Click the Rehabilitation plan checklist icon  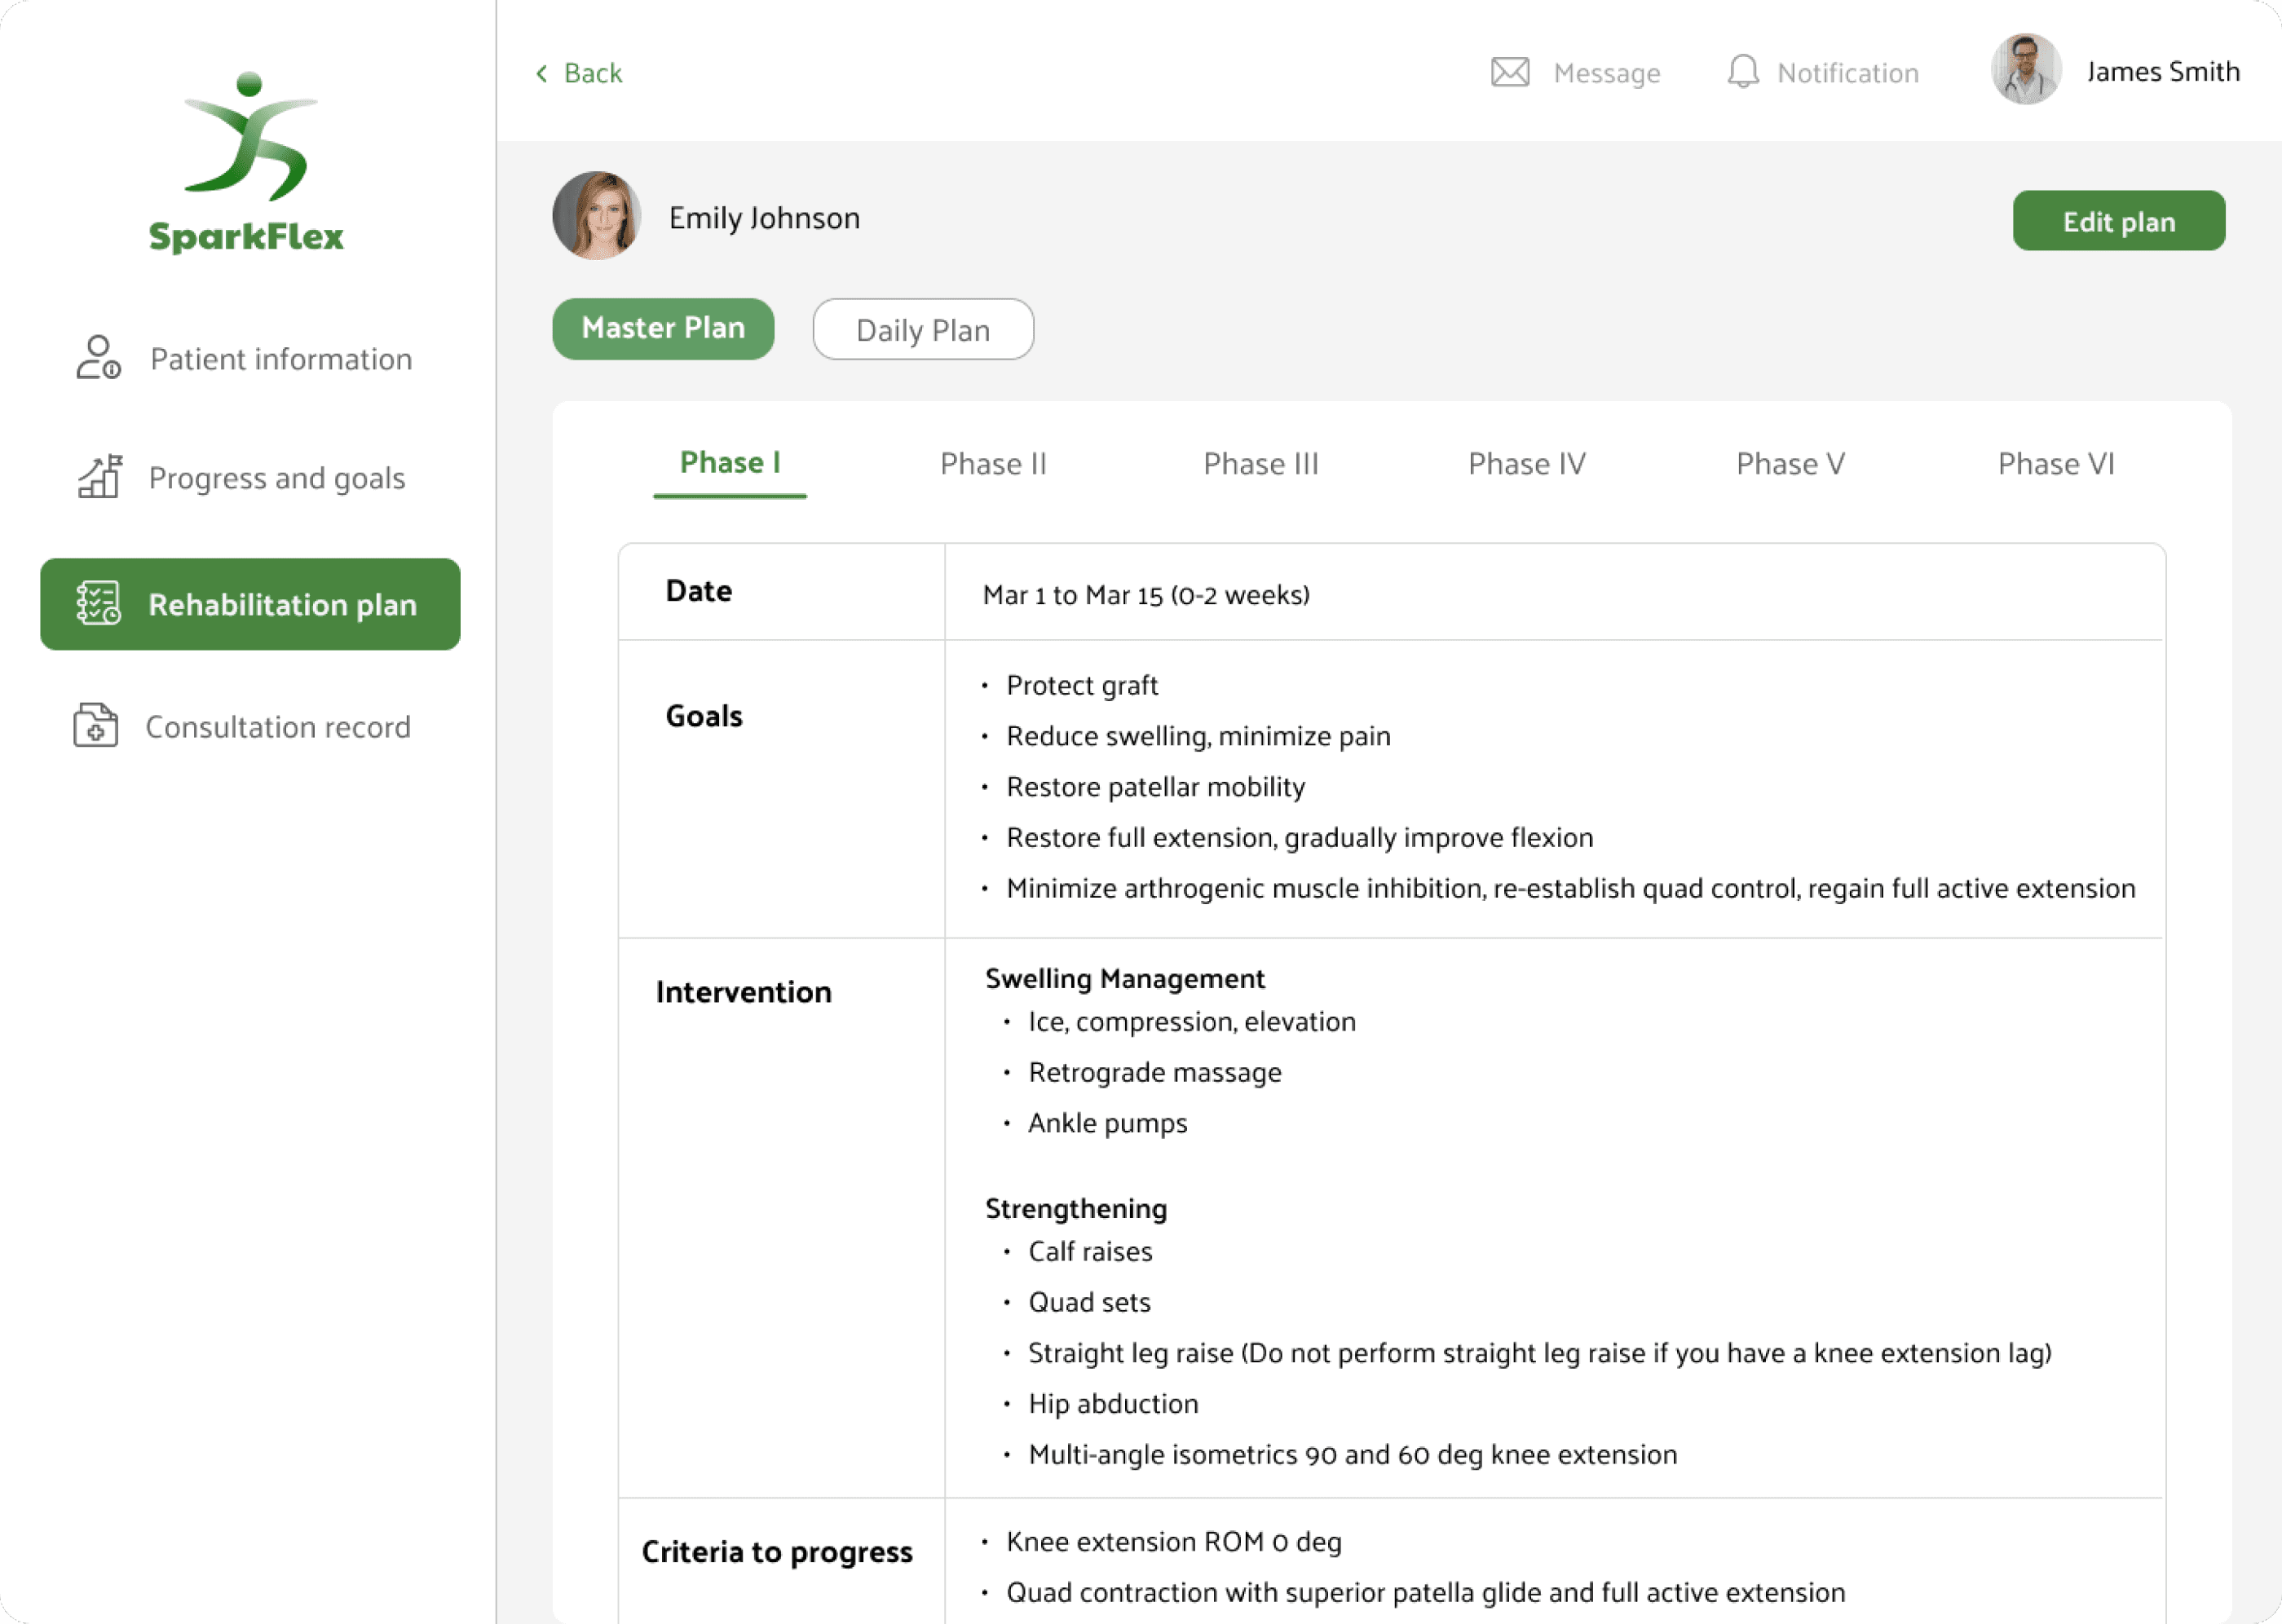point(98,604)
